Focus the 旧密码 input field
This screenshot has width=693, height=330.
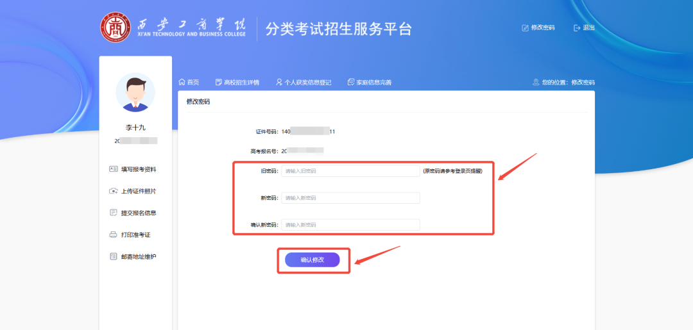[350, 171]
